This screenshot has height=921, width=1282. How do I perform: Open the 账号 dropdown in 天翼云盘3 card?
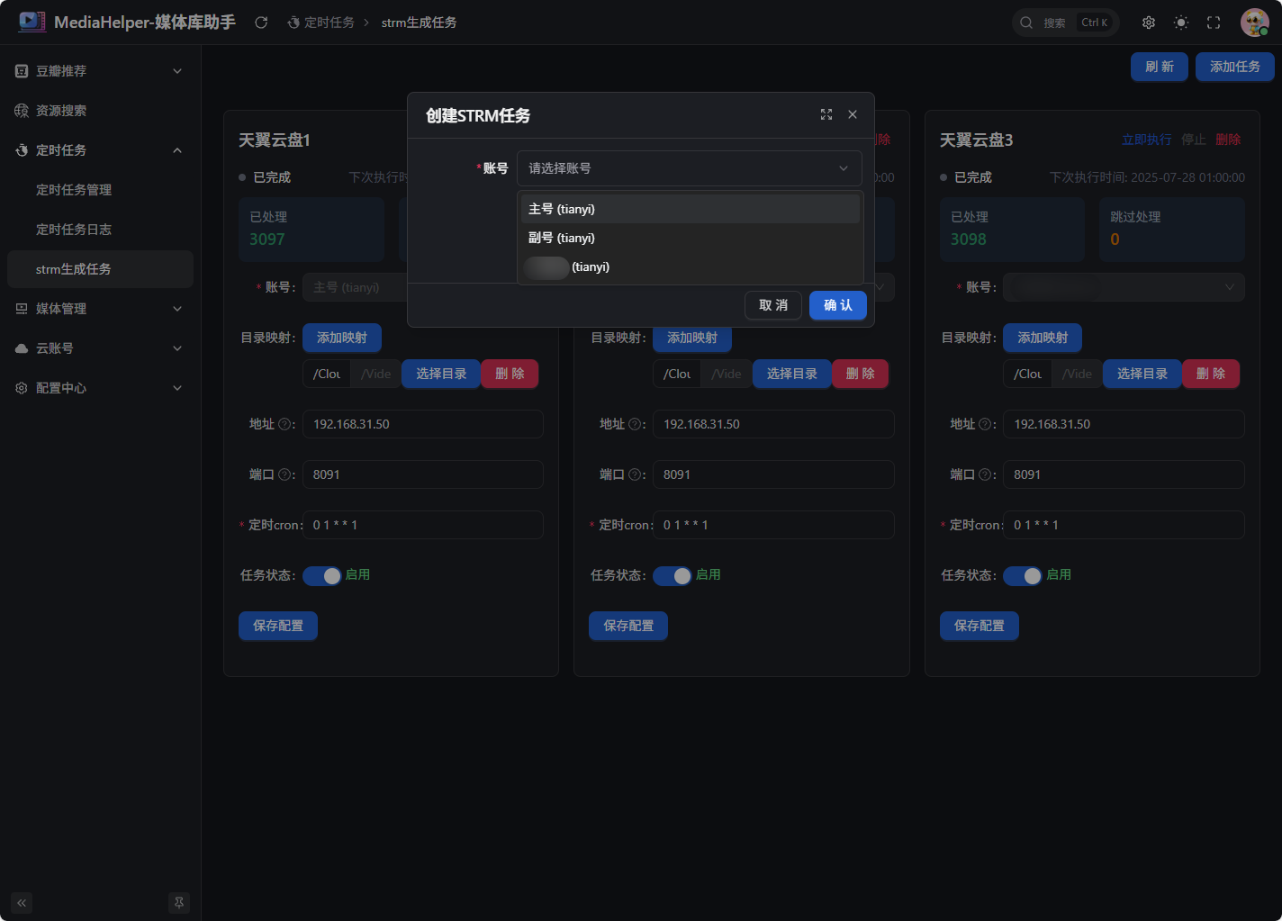[1124, 287]
